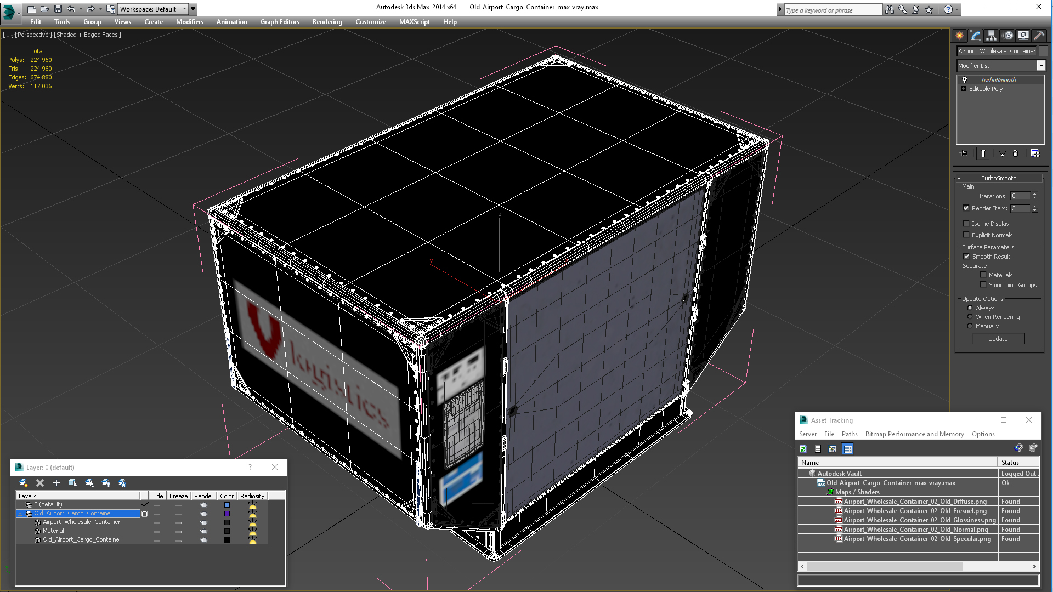Click Status Log icon in Asset Tracking

[x=818, y=449]
